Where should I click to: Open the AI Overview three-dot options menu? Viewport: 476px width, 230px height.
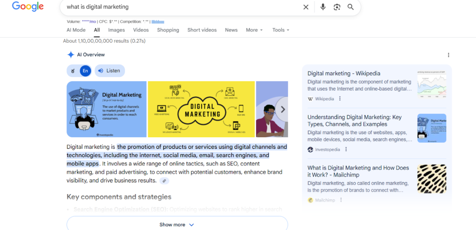click(x=448, y=55)
